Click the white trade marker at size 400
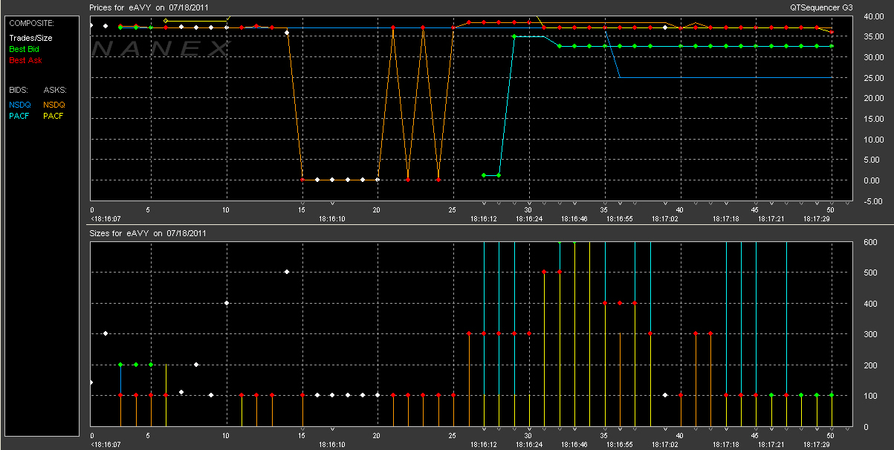The height and width of the screenshot is (450, 894). tap(227, 303)
